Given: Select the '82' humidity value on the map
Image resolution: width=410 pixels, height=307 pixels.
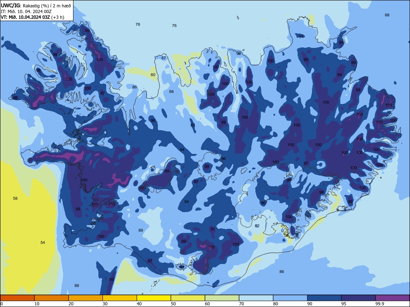Looking at the screenshot, I should coord(257,226).
